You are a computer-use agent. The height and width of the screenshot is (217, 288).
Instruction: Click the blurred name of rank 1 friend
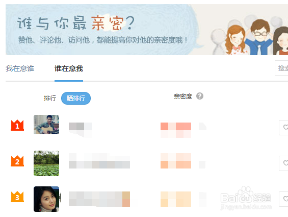click(80, 130)
